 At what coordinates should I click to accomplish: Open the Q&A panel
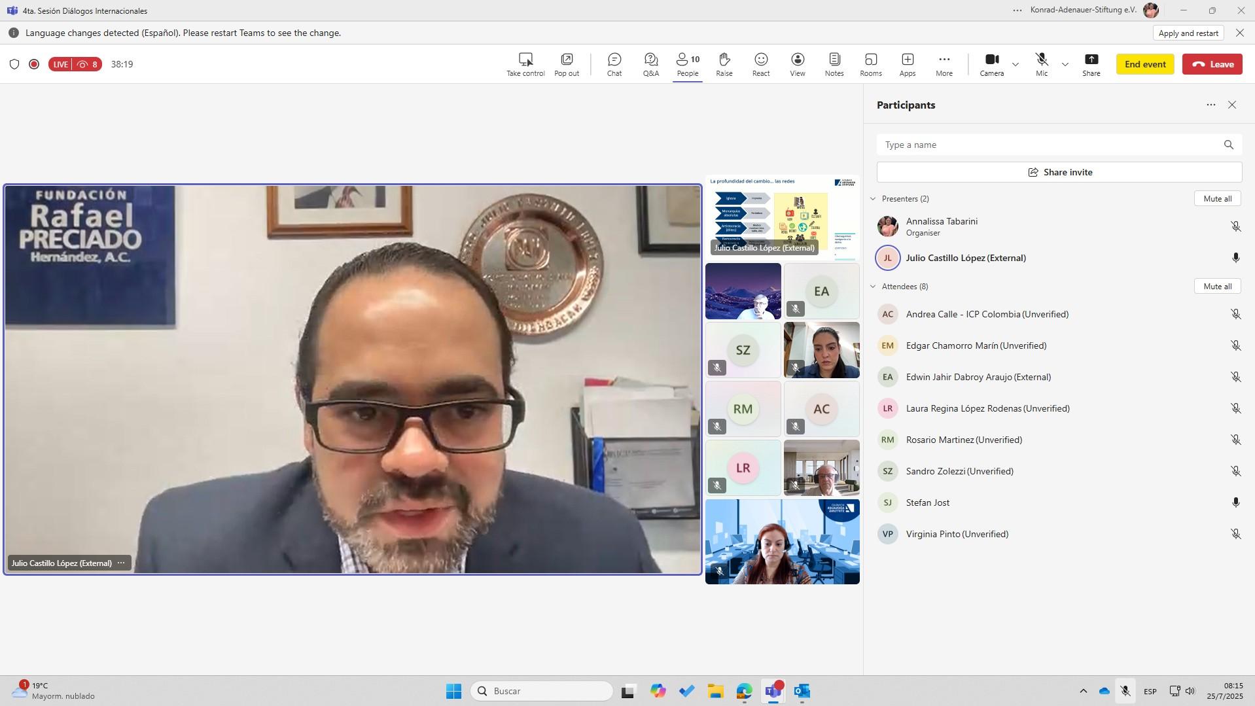coord(650,64)
